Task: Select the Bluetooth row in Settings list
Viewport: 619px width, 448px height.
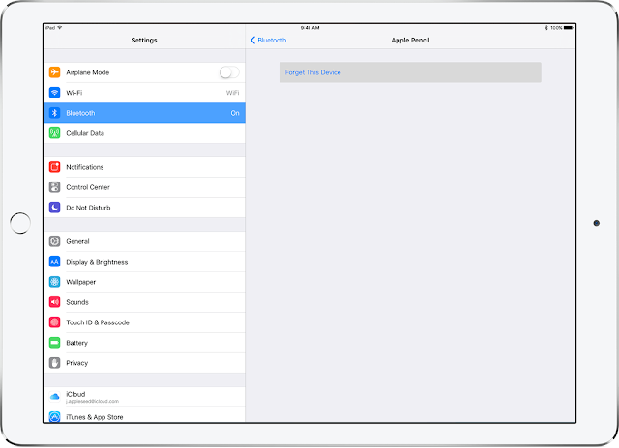Action: coord(144,113)
